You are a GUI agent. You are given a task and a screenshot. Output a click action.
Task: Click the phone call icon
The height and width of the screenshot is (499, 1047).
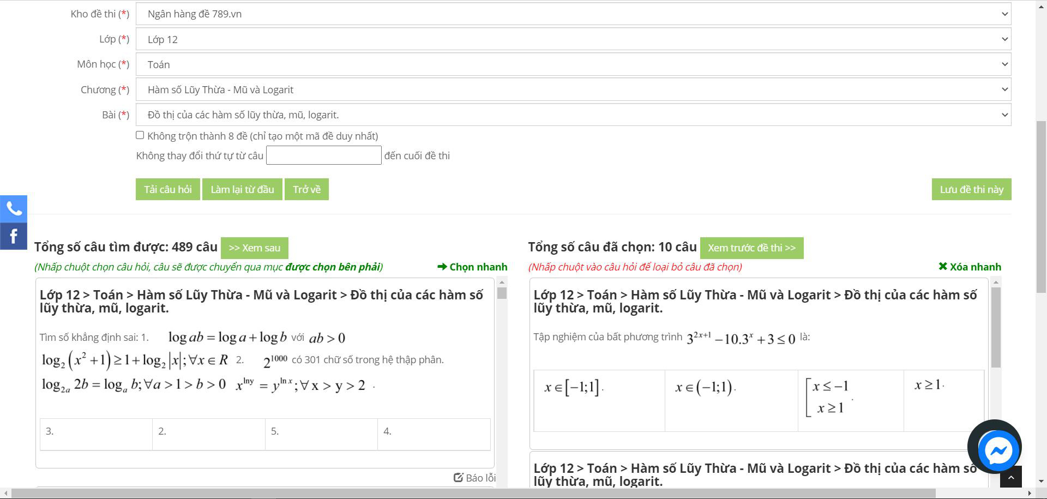(x=14, y=208)
